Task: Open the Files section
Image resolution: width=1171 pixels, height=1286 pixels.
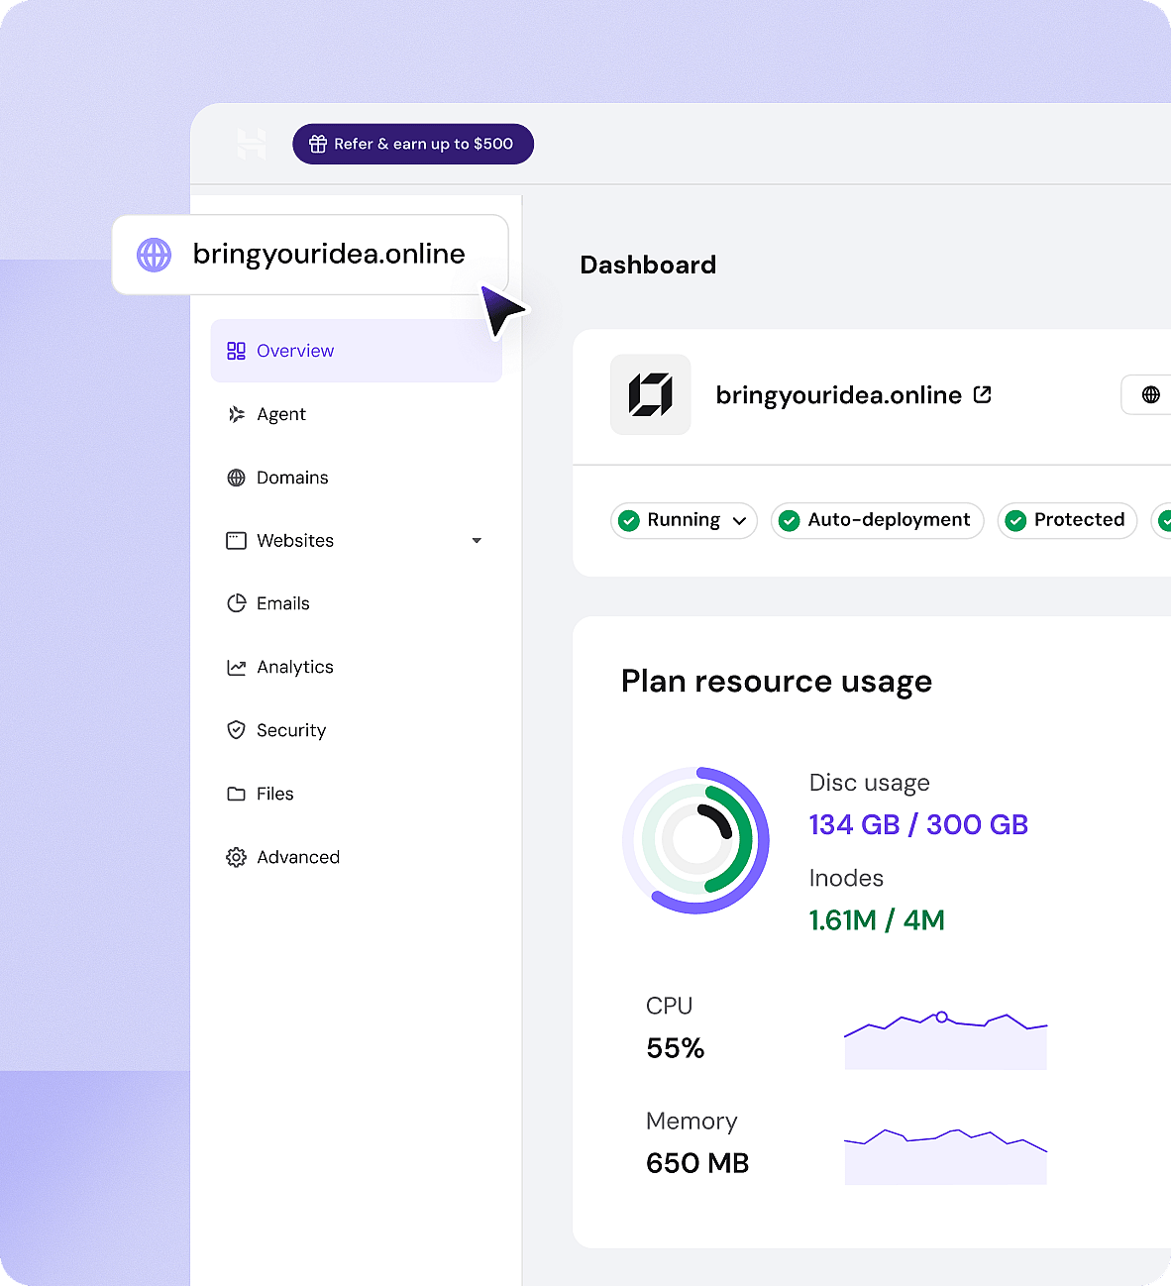Action: pos(357,794)
